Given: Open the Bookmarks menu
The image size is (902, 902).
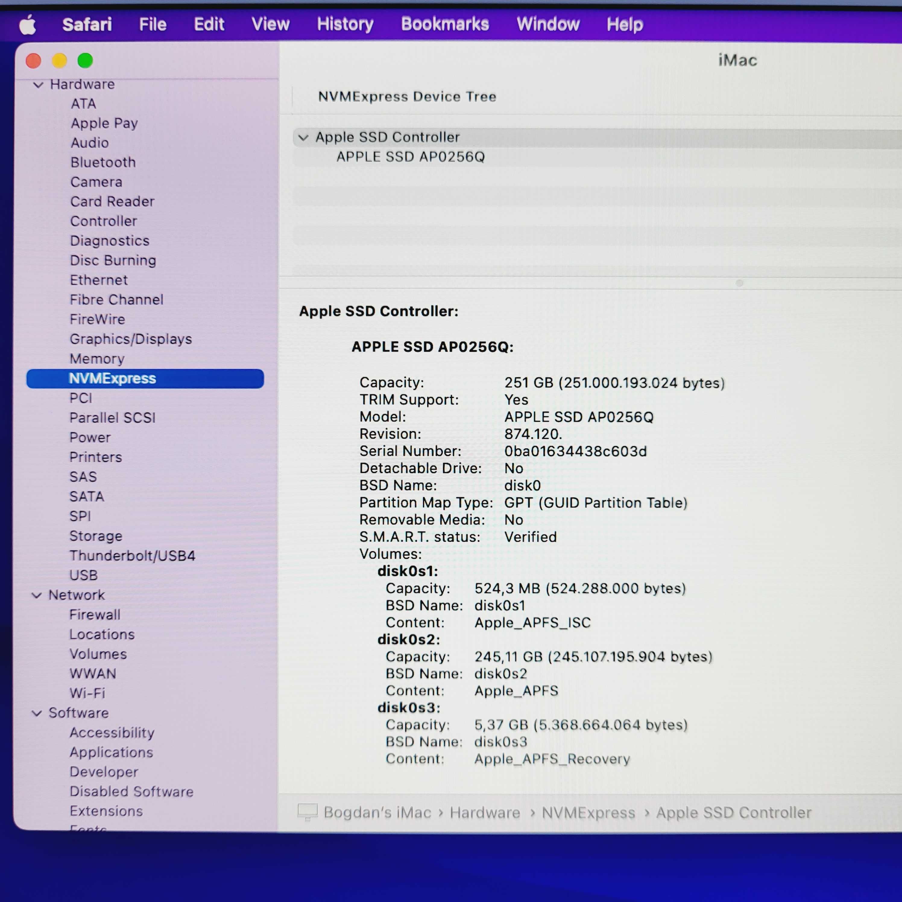Looking at the screenshot, I should (x=445, y=24).
